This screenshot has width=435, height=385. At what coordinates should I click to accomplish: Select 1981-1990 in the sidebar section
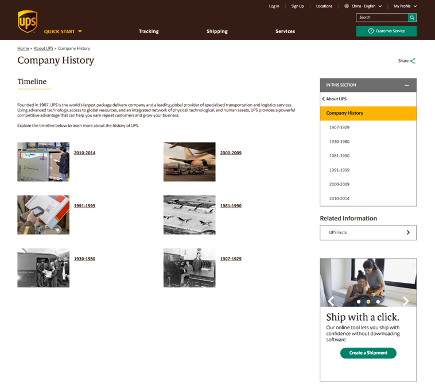click(x=339, y=156)
